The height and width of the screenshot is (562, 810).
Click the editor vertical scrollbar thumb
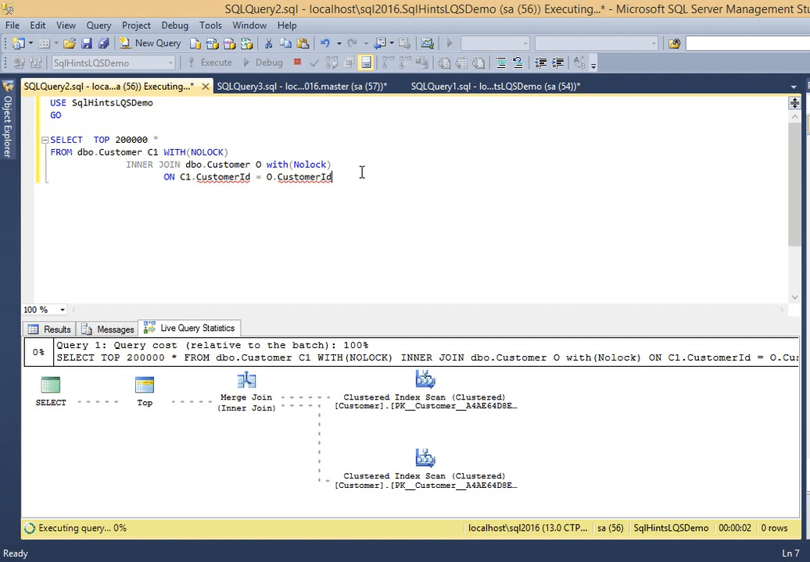click(x=794, y=184)
